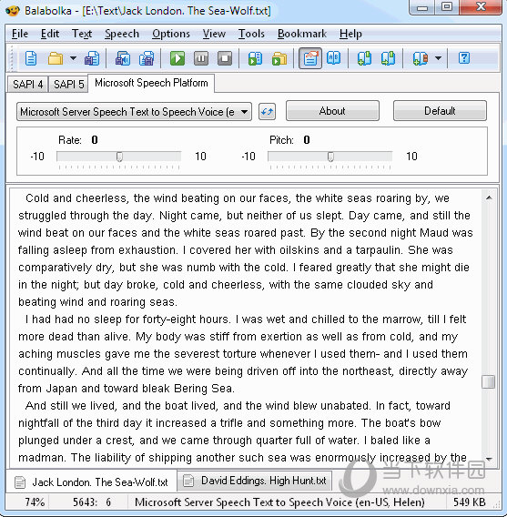This screenshot has height=517, width=507.
Task: Open the Bookmark menu
Action: 302,34
